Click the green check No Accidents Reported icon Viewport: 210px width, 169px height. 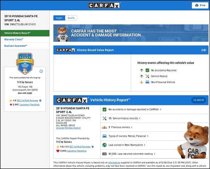[x=147, y=70]
